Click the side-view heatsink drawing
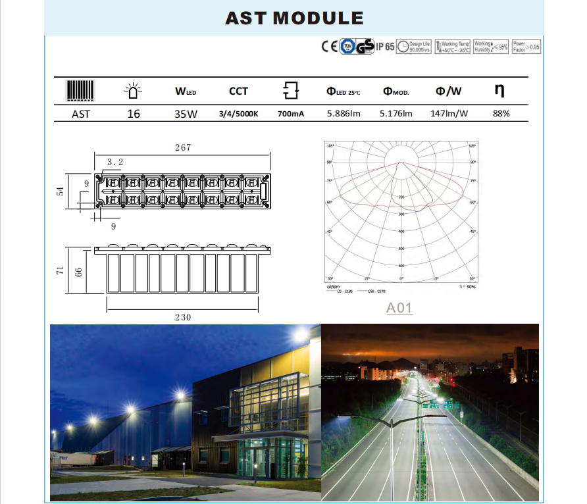This screenshot has width=587, height=504. click(183, 270)
